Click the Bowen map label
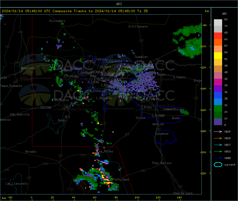 pos(176,118)
